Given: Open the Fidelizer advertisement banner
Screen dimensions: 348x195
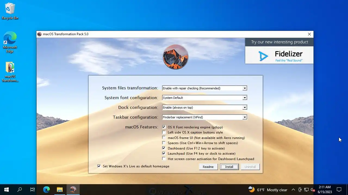Looking at the screenshot, I should point(279,55).
